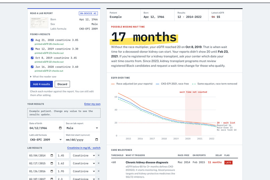270x180 pixels.
Task: Open Creatinine type dropdown for 1.95 row
Action: click(83, 171)
